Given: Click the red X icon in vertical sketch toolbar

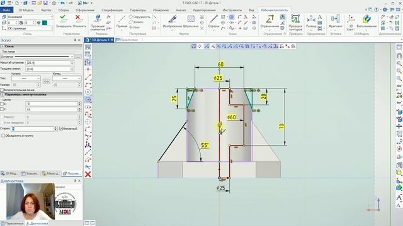Looking at the screenshot, I should 88,175.
